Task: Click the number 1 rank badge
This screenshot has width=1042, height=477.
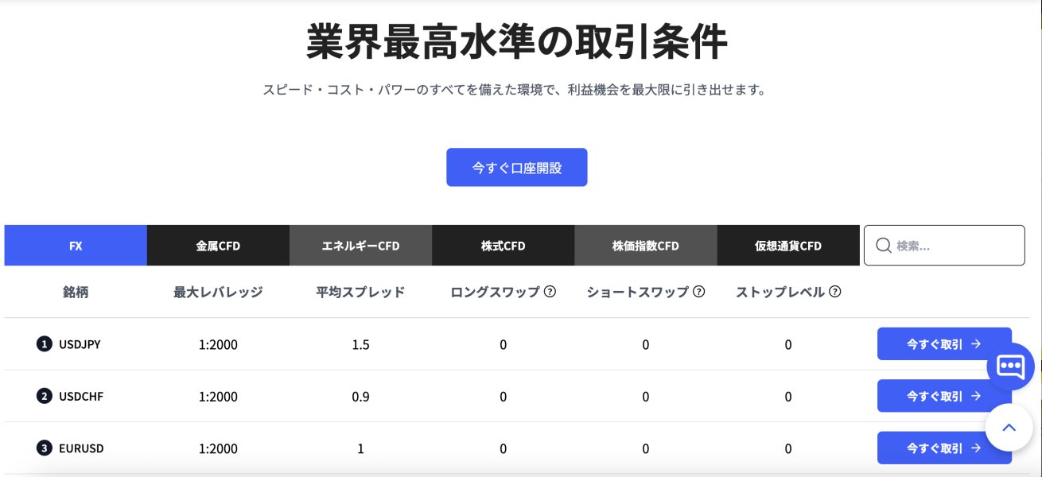Action: coord(44,344)
